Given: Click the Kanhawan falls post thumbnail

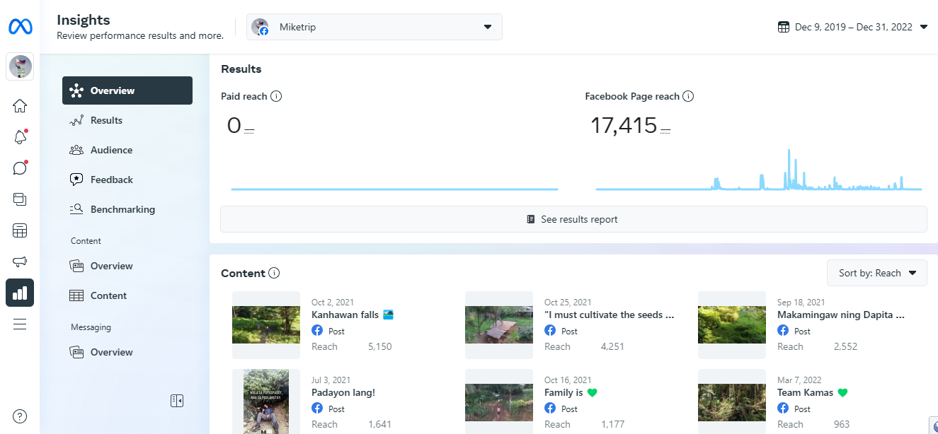Looking at the screenshot, I should point(266,325).
